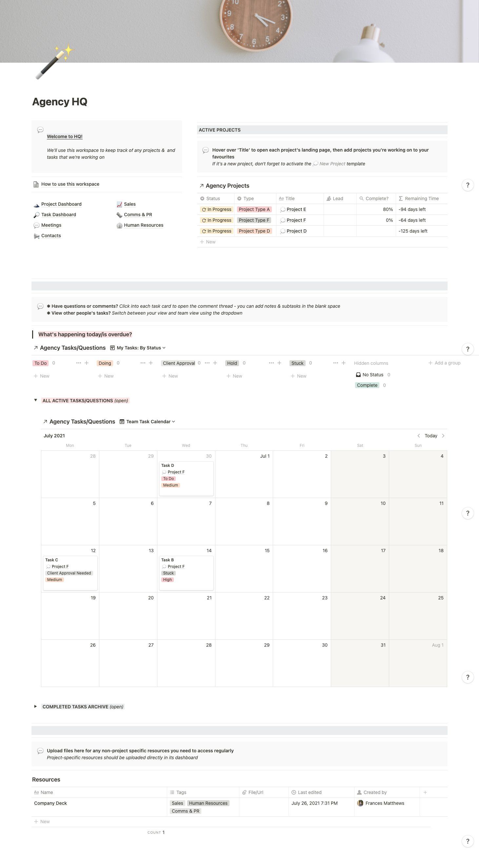Open the Agency Projects linked database title

227,186
